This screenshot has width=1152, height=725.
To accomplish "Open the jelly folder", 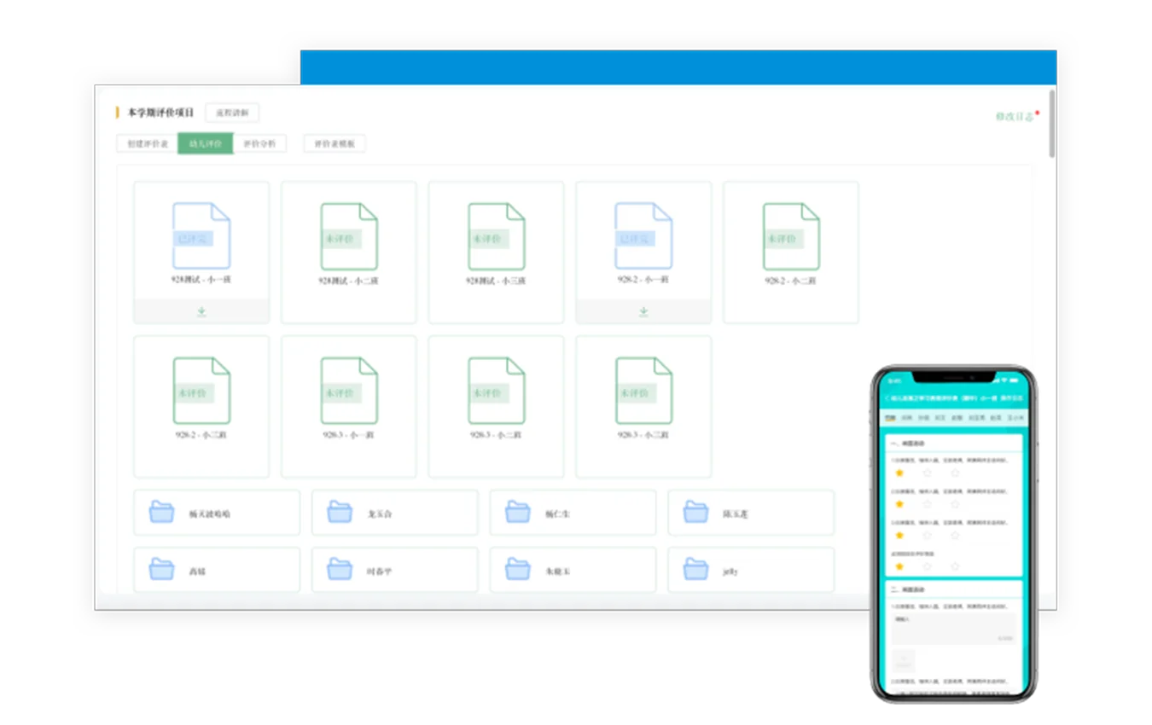I will tap(751, 570).
